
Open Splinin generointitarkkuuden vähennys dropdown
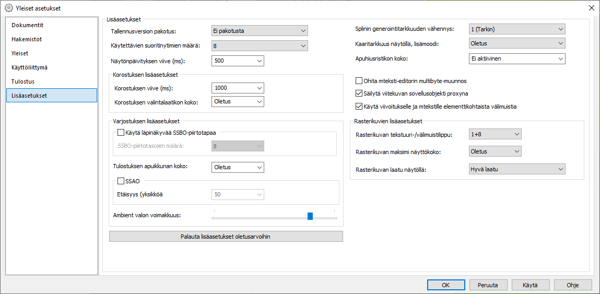(x=516, y=29)
